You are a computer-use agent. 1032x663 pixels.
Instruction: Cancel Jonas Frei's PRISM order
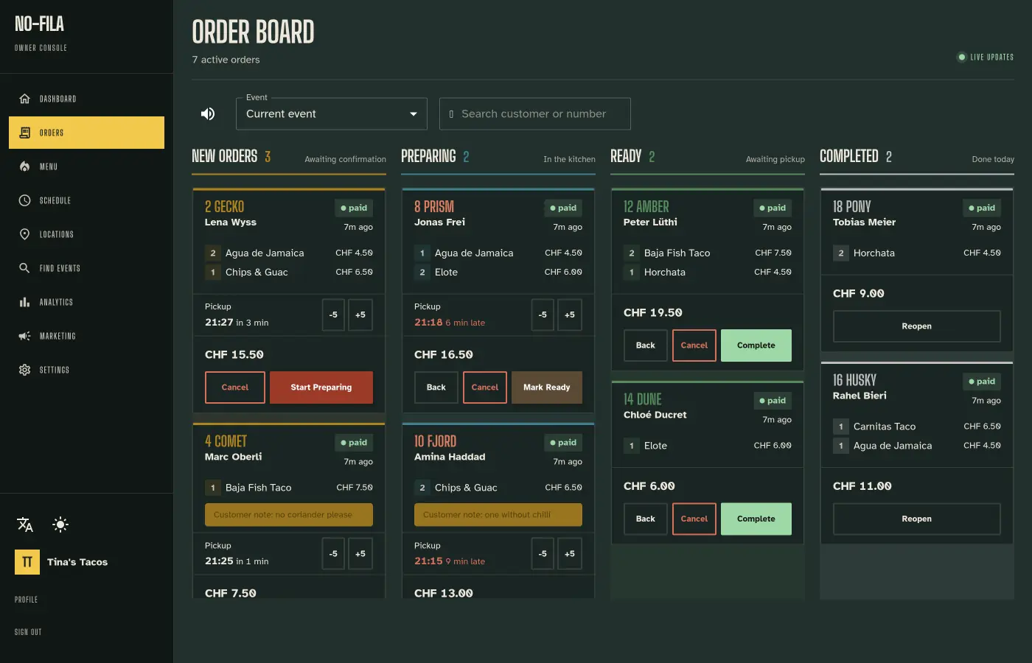click(485, 387)
